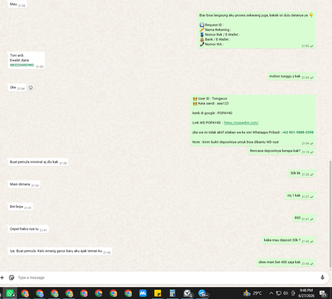Select the "Cepat habis nya tu" message

[28, 229]
